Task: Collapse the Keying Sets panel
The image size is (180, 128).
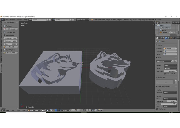Action: [157, 77]
